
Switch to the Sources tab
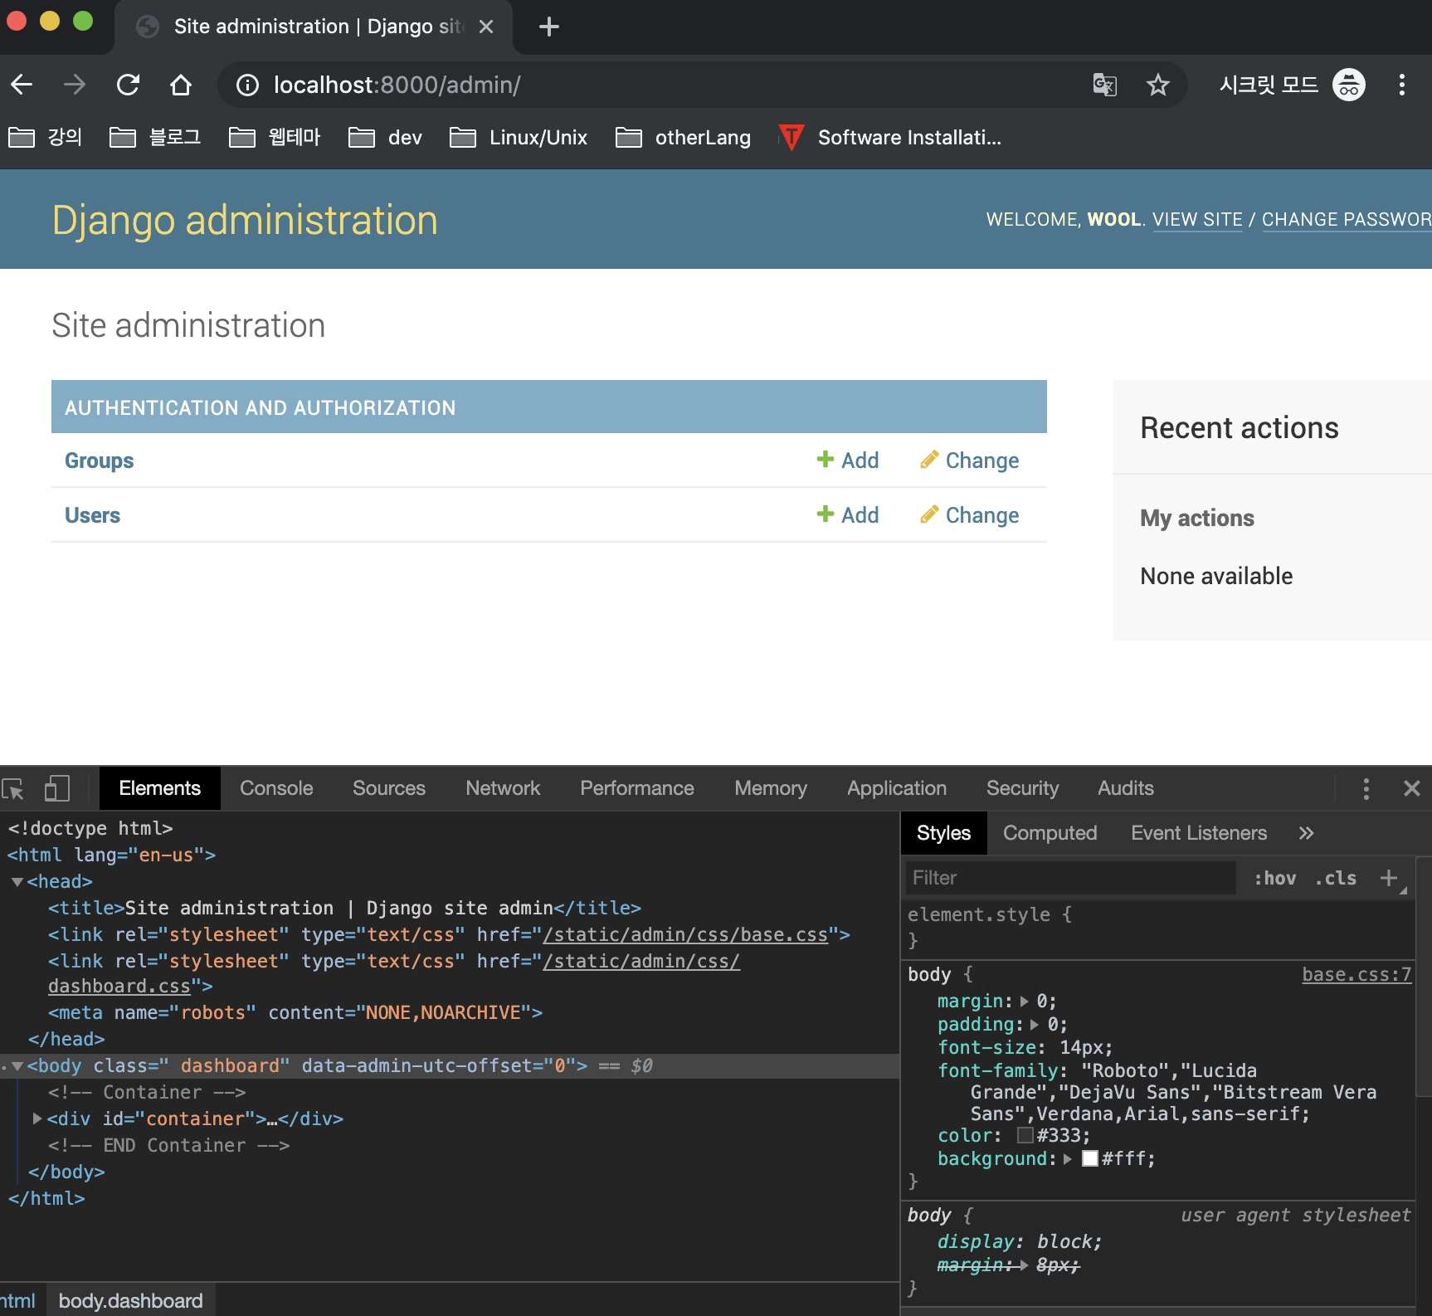(389, 788)
